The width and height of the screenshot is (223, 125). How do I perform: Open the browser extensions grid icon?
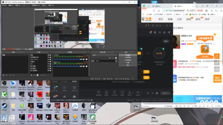click(207, 11)
